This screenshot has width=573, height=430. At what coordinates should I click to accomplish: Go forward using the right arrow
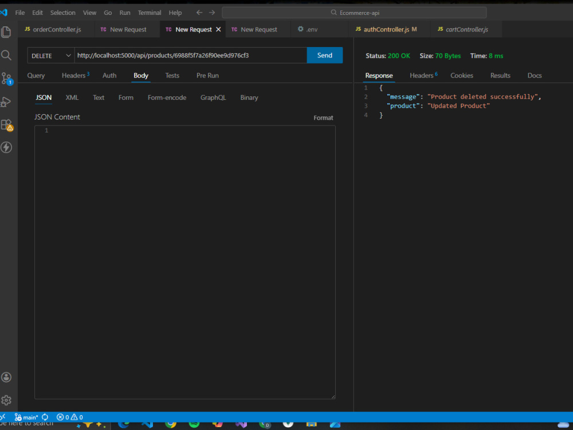212,13
